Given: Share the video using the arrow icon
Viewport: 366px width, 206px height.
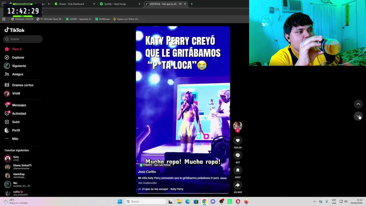Looking at the screenshot, I should point(238,185).
